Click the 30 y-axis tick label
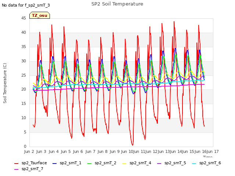The image size is (235, 176). pyautogui.click(x=23, y=61)
